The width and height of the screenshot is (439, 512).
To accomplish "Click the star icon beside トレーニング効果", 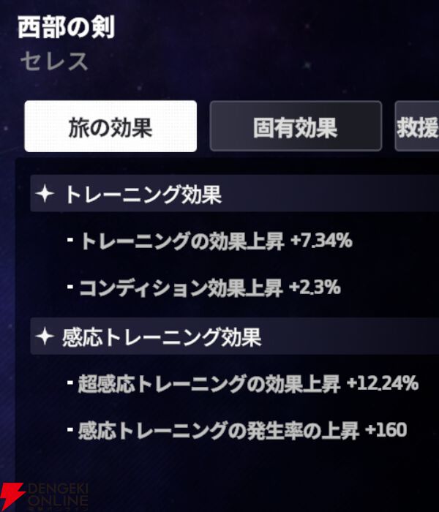I will [46, 194].
